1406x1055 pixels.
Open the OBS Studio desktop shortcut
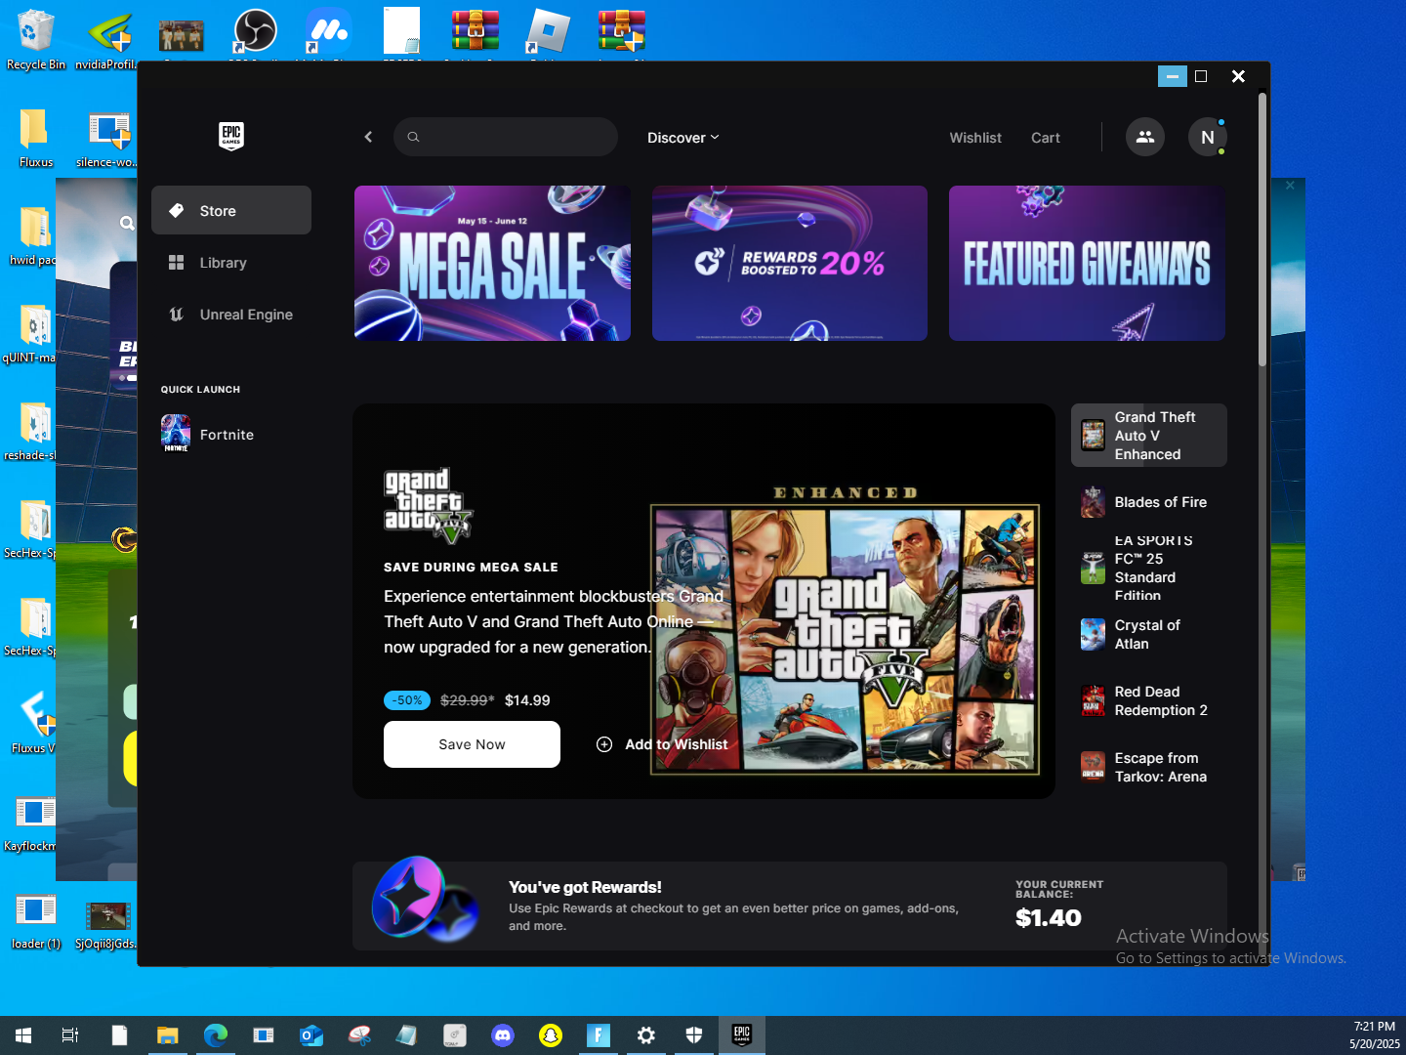(255, 31)
